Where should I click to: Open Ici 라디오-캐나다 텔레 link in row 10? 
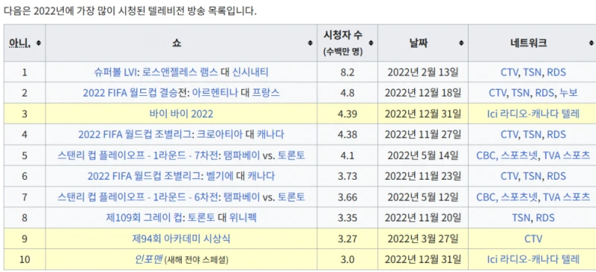point(533,260)
